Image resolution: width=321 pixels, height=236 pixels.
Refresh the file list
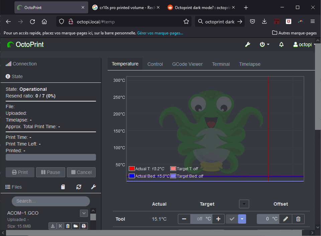pos(79,187)
